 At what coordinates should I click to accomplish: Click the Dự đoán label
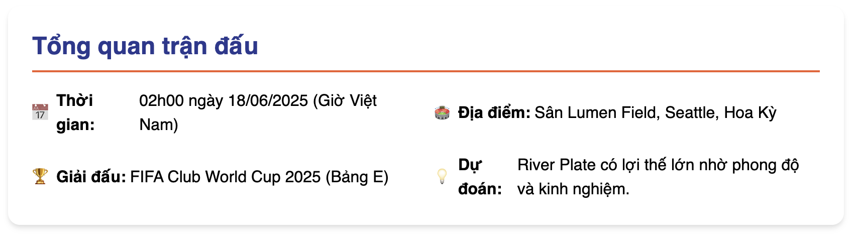[480, 177]
